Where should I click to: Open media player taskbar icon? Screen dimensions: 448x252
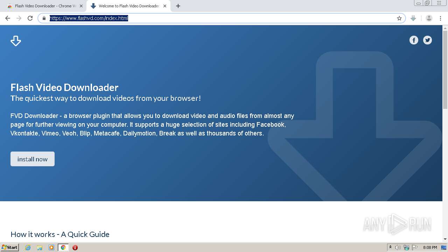[51, 247]
